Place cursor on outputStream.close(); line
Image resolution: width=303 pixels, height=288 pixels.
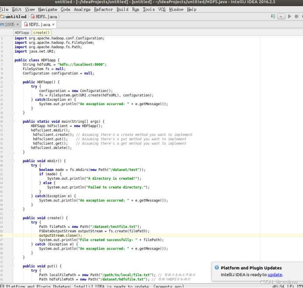[x=60, y=235]
